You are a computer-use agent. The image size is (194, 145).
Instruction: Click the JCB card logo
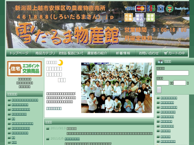pyautogui.click(x=151, y=9)
